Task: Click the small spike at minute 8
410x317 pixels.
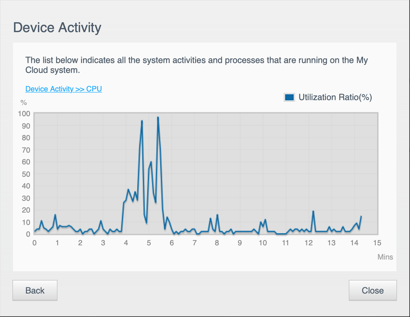Action: [x=217, y=215]
